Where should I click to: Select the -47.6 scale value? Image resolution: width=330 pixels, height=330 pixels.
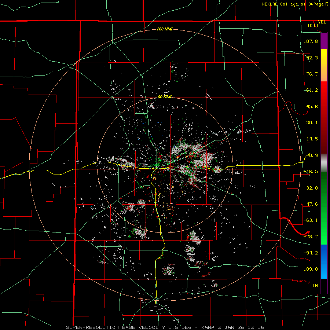tap(311, 204)
